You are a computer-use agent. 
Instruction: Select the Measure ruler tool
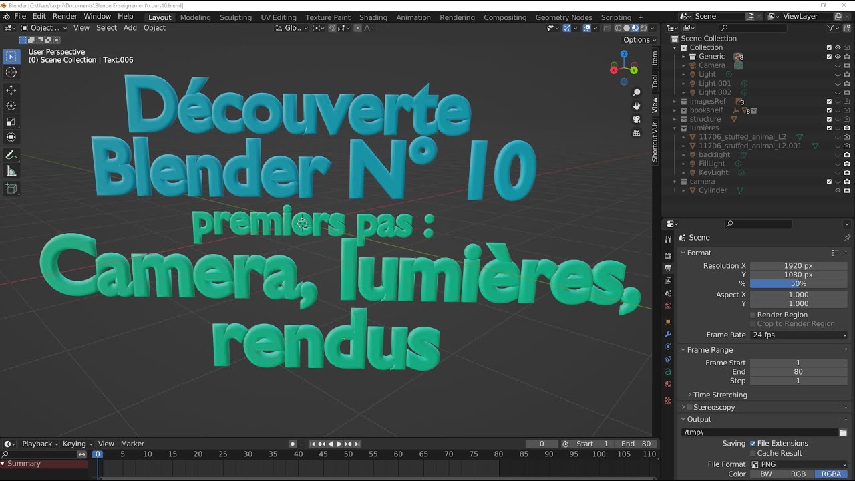[x=11, y=171]
